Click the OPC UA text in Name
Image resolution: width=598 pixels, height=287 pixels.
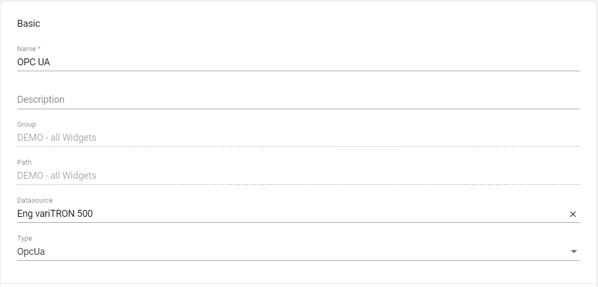pyautogui.click(x=34, y=62)
